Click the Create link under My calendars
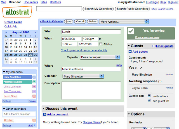 click(32, 101)
